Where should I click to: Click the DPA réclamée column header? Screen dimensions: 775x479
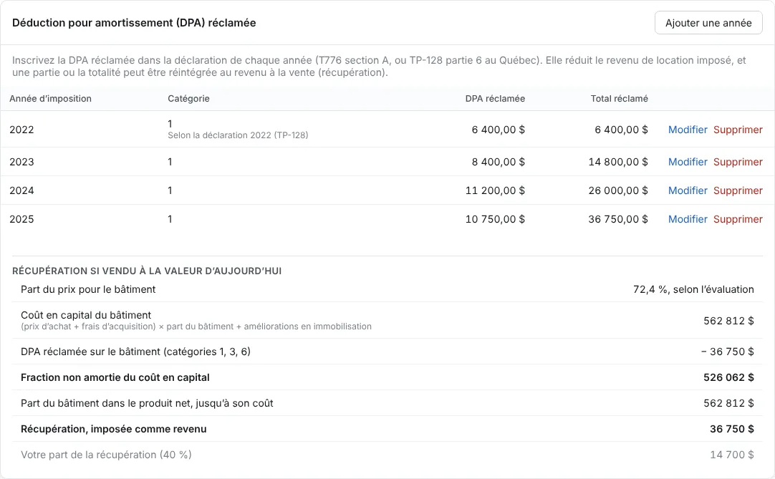[495, 98]
